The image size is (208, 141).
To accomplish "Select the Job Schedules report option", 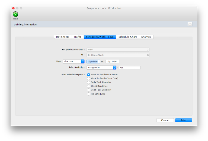I will [x=89, y=94].
